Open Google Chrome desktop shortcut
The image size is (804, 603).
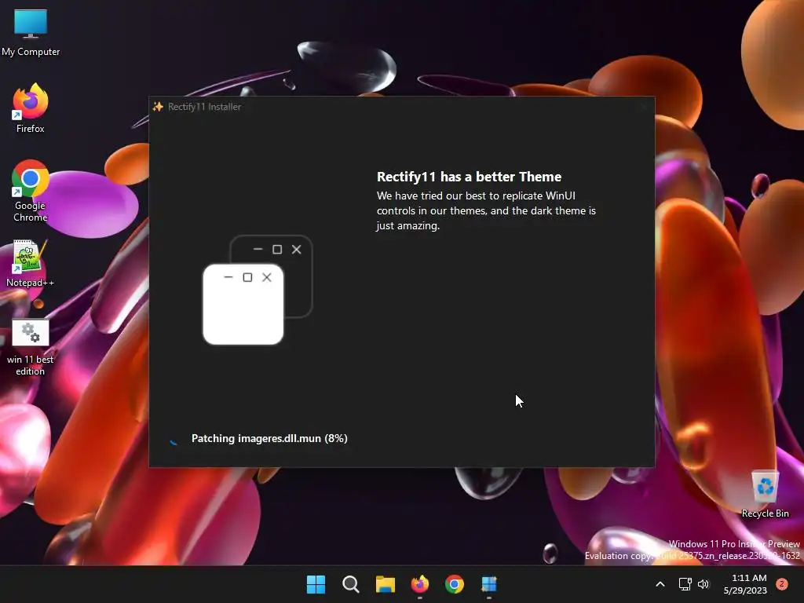click(x=31, y=191)
